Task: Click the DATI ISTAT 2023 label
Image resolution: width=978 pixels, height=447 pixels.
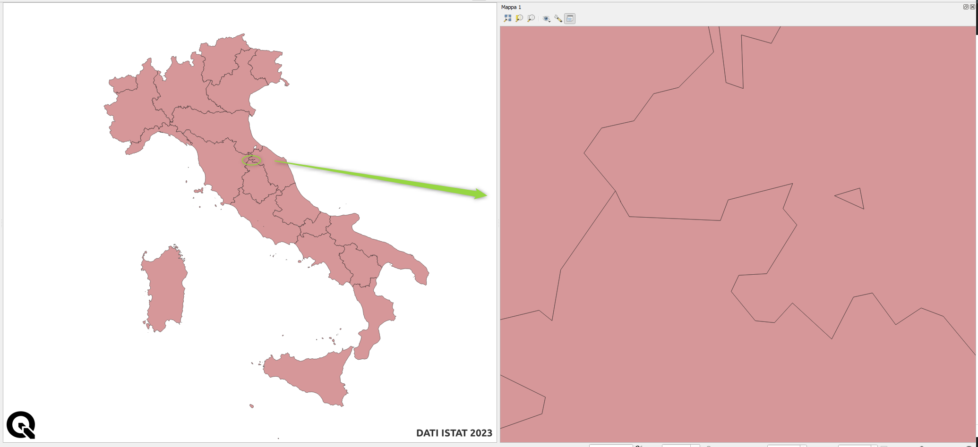Action: [454, 433]
